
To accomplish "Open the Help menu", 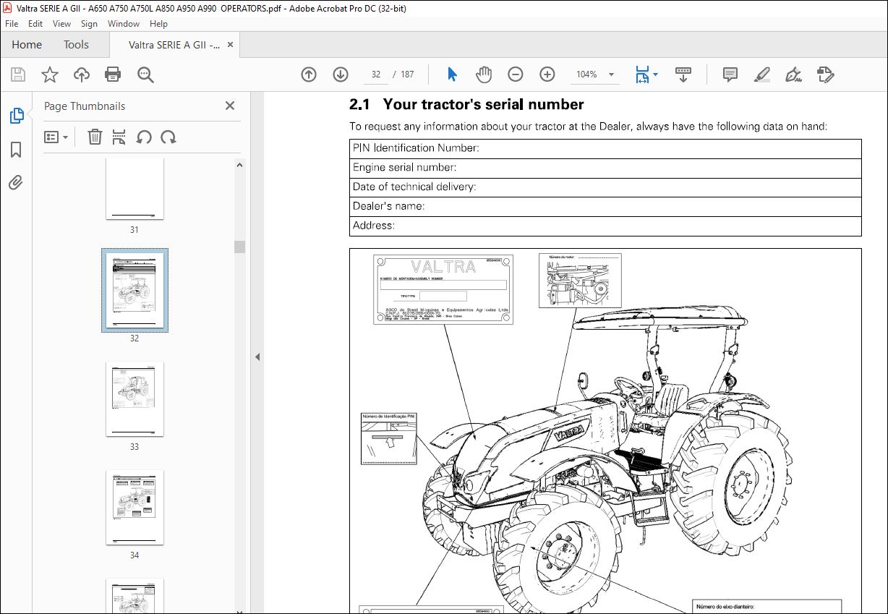I will click(x=158, y=24).
